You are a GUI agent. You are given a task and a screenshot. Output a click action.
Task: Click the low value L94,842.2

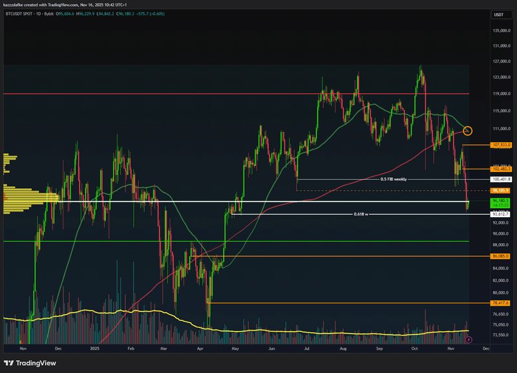point(105,14)
